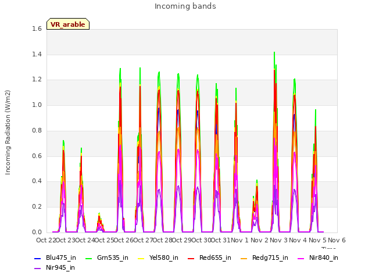Click the blue Blu475_in legend swatch
Viewport: 372px width, 279px height.
click(38, 258)
